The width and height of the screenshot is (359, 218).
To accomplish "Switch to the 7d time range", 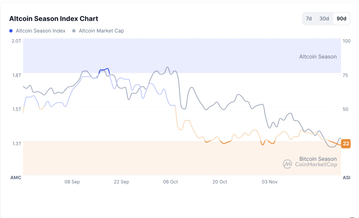I will click(x=309, y=19).
